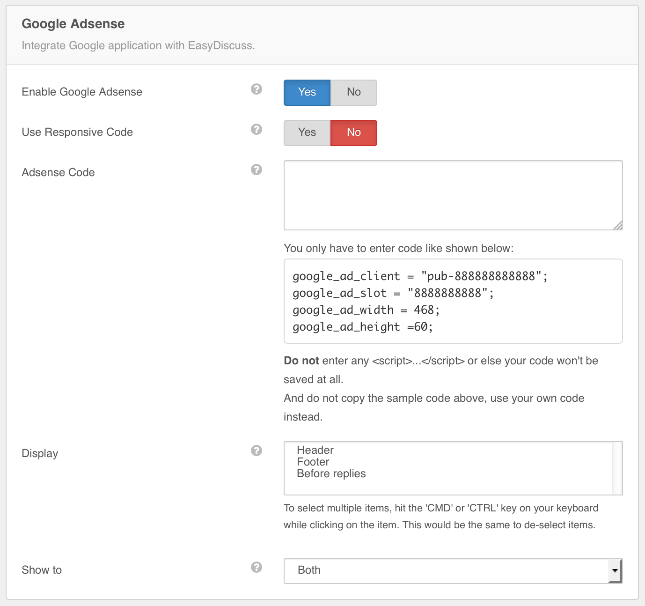Click the Use Responsive Code label
This screenshot has height=606, width=645.
[77, 132]
